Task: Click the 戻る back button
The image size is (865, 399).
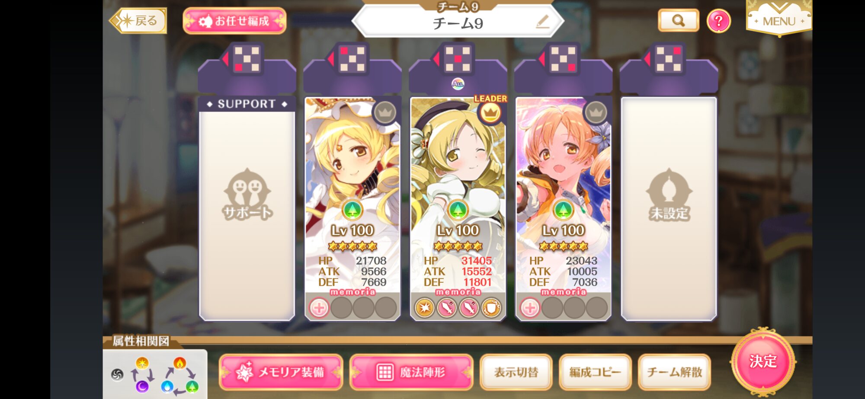Action: click(138, 20)
